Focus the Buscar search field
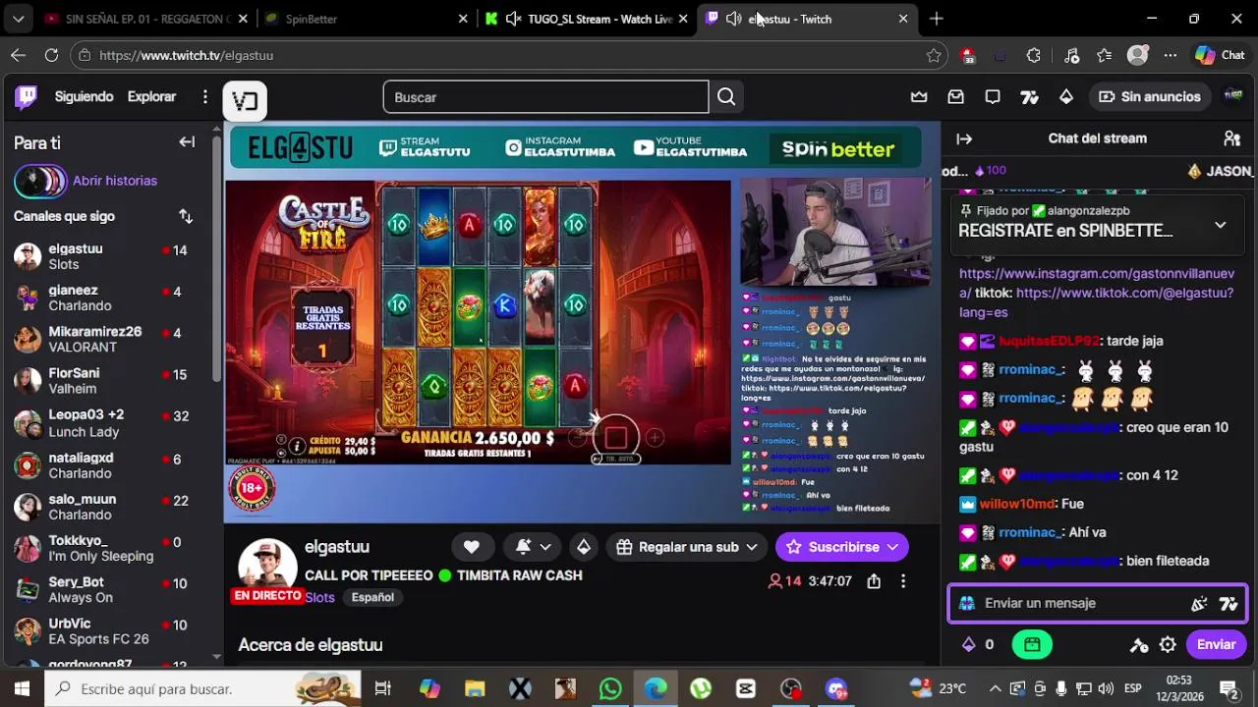 [x=545, y=97]
